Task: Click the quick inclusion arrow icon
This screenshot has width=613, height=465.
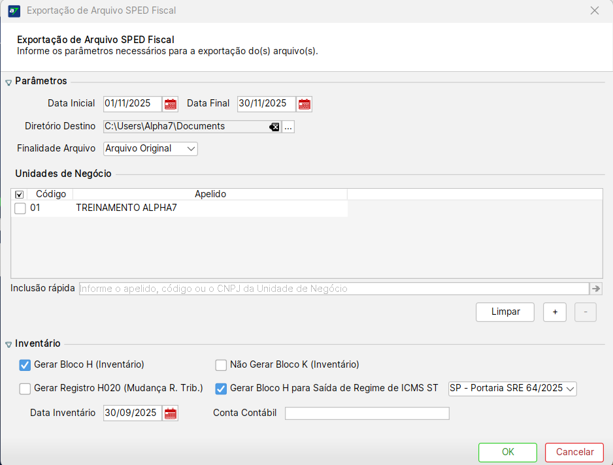Action: [595, 289]
